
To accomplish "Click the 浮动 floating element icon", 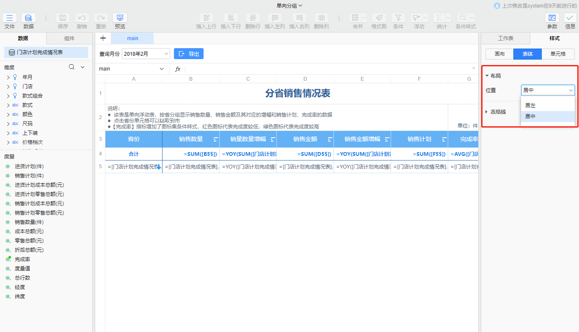I will point(416,18).
